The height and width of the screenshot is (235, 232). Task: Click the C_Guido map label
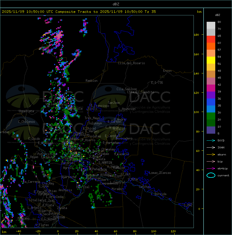[34, 139]
